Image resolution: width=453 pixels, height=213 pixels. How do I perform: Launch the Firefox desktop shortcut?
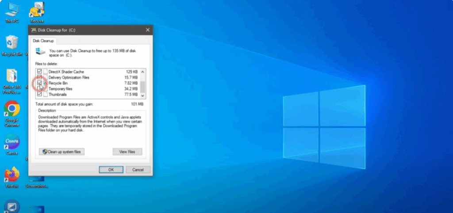[x=12, y=177]
